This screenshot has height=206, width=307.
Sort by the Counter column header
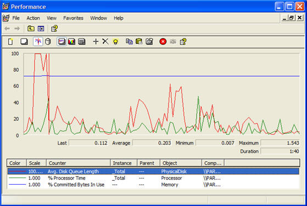pos(79,163)
